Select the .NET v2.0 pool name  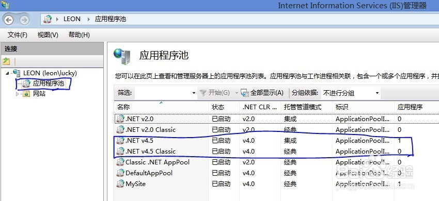[x=139, y=119]
